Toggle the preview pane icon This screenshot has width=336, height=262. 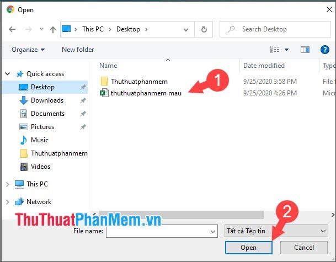coord(305,50)
